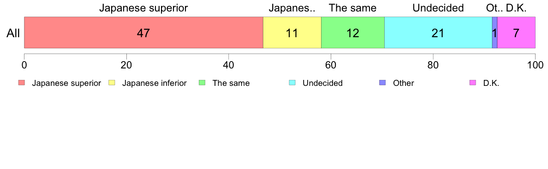Screen dimensions: 548x169
Task: Click the 60 tick label on axis
Action: 331,64
